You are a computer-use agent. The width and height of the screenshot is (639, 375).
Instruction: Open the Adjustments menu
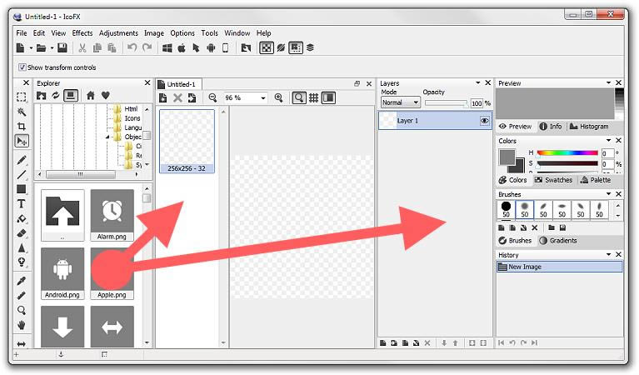click(118, 33)
